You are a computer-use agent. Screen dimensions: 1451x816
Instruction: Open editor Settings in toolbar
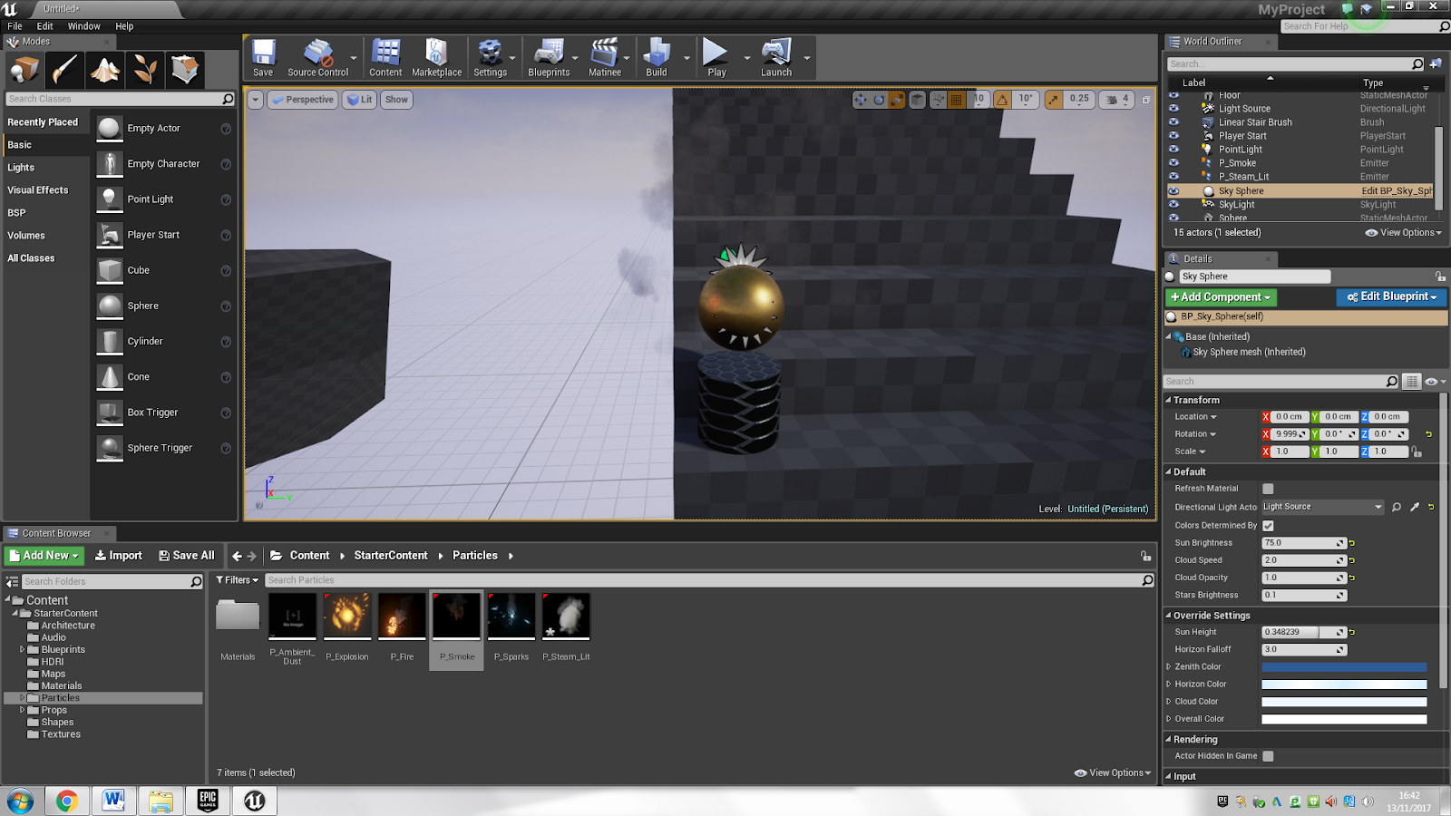pos(490,58)
